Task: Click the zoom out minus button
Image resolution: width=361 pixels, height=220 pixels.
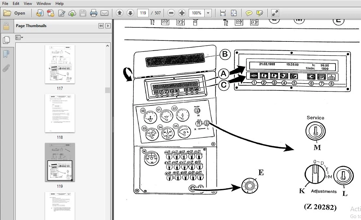Action: point(171,13)
